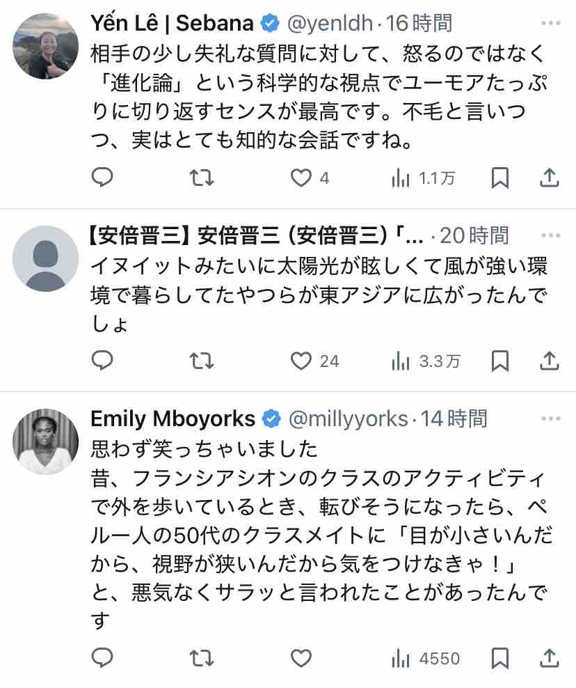Bookmark Yến Lê's tweet
This screenshot has width=576, height=688.
coord(499,178)
